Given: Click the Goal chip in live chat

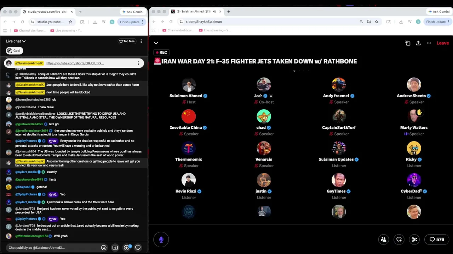Looking at the screenshot, I should 14,50.
